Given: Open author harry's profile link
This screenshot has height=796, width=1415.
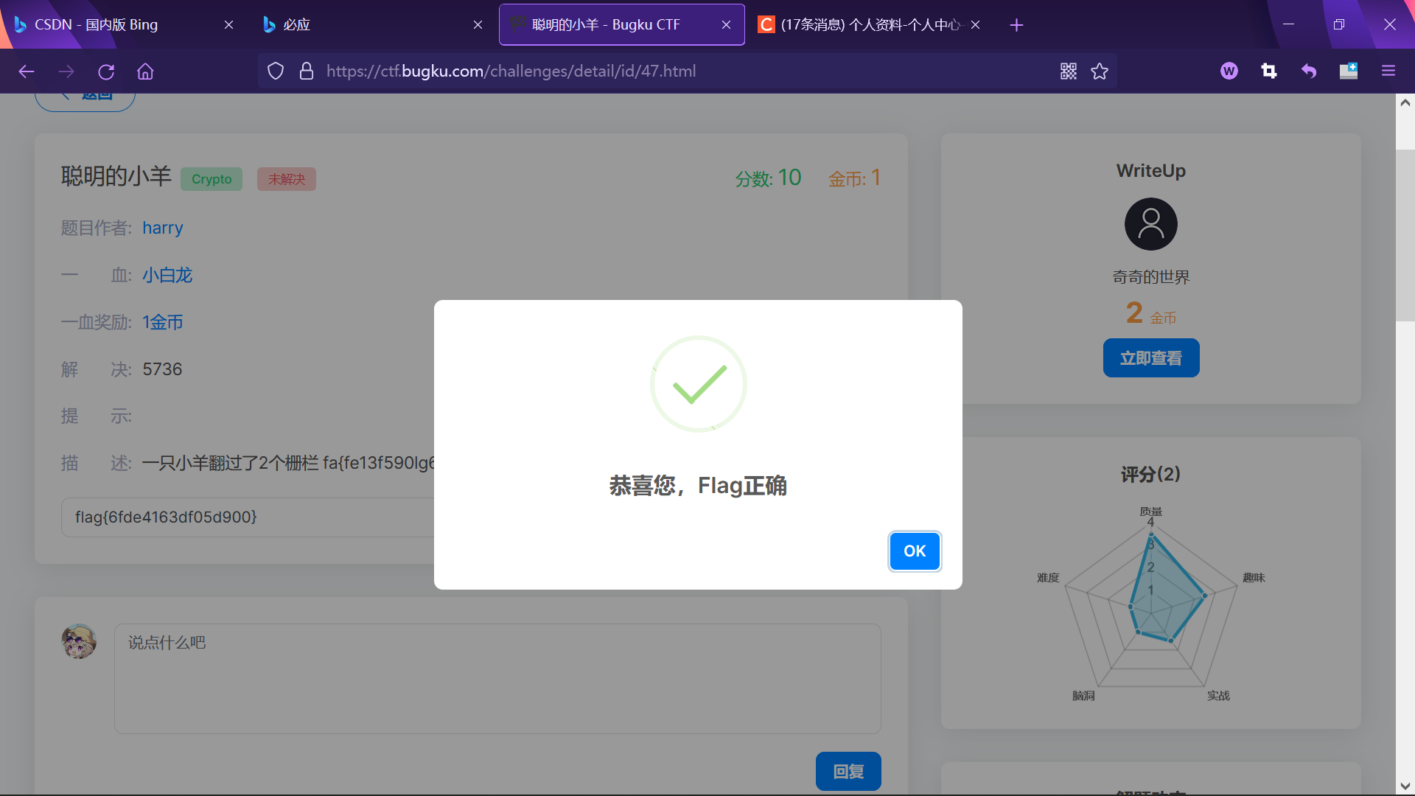Looking at the screenshot, I should click(162, 228).
